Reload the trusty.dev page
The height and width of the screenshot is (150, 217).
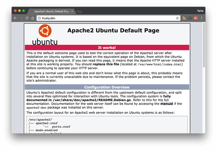[27, 18]
